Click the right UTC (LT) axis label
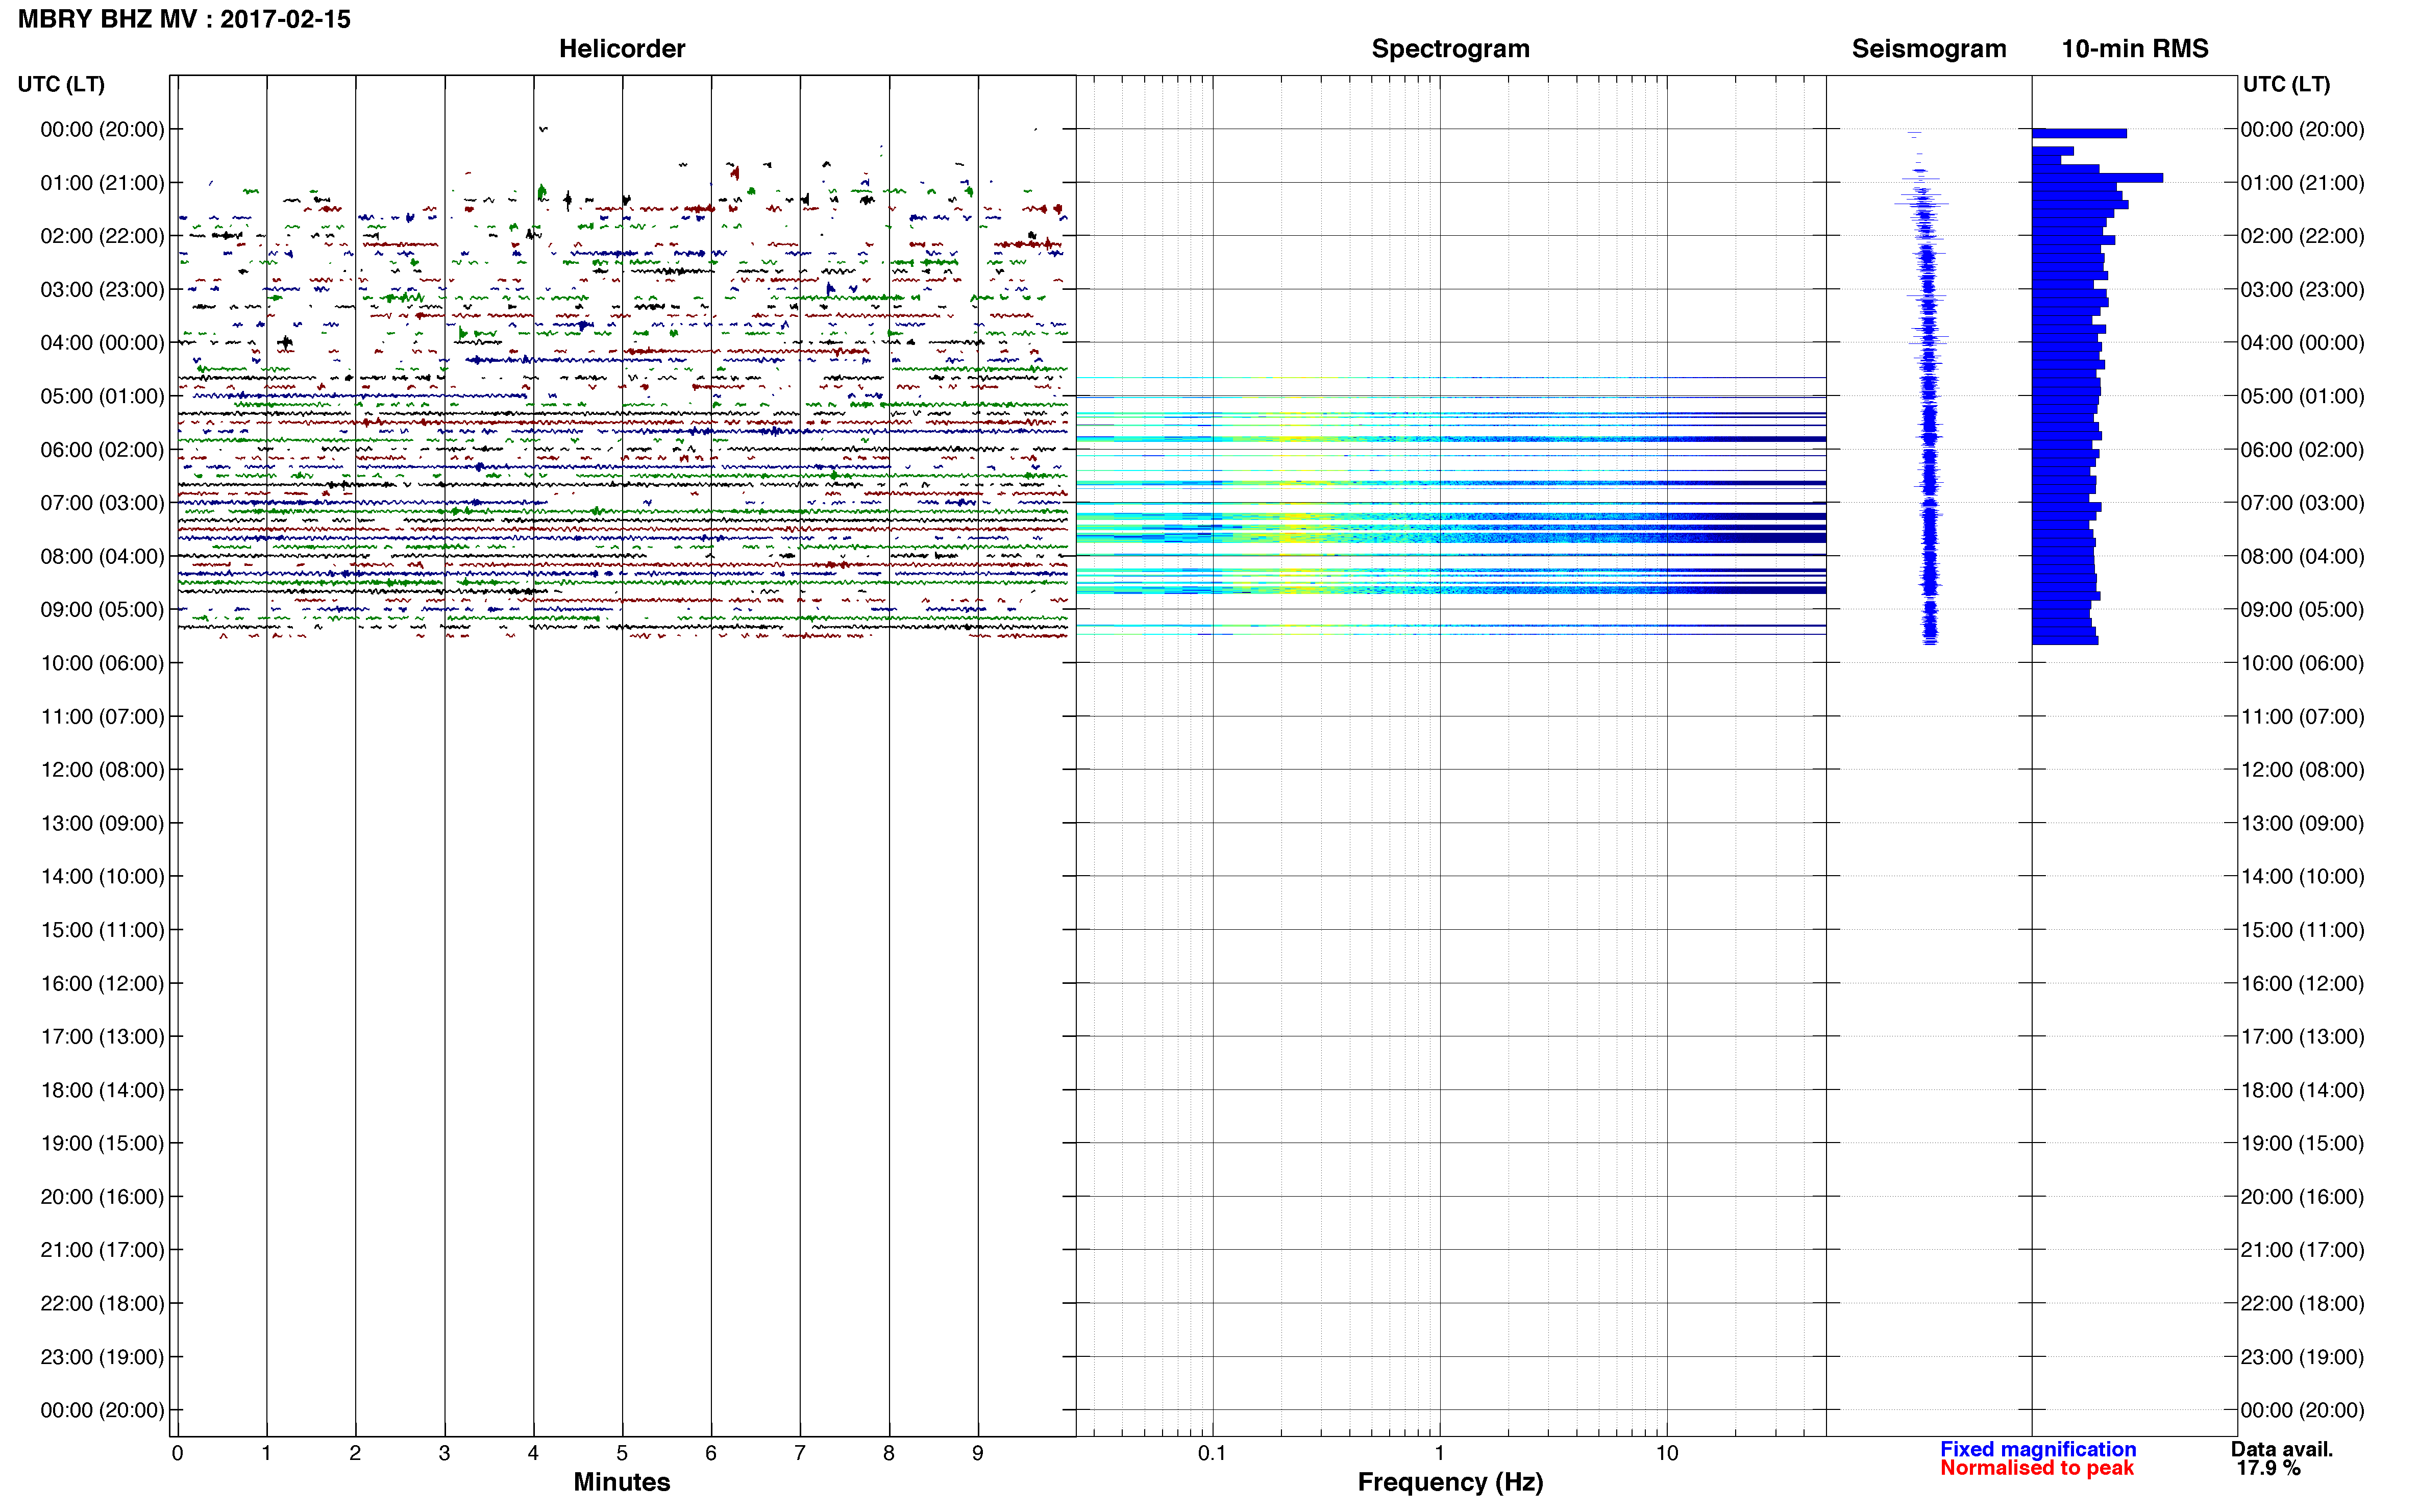2419x1512 pixels. pyautogui.click(x=2286, y=84)
